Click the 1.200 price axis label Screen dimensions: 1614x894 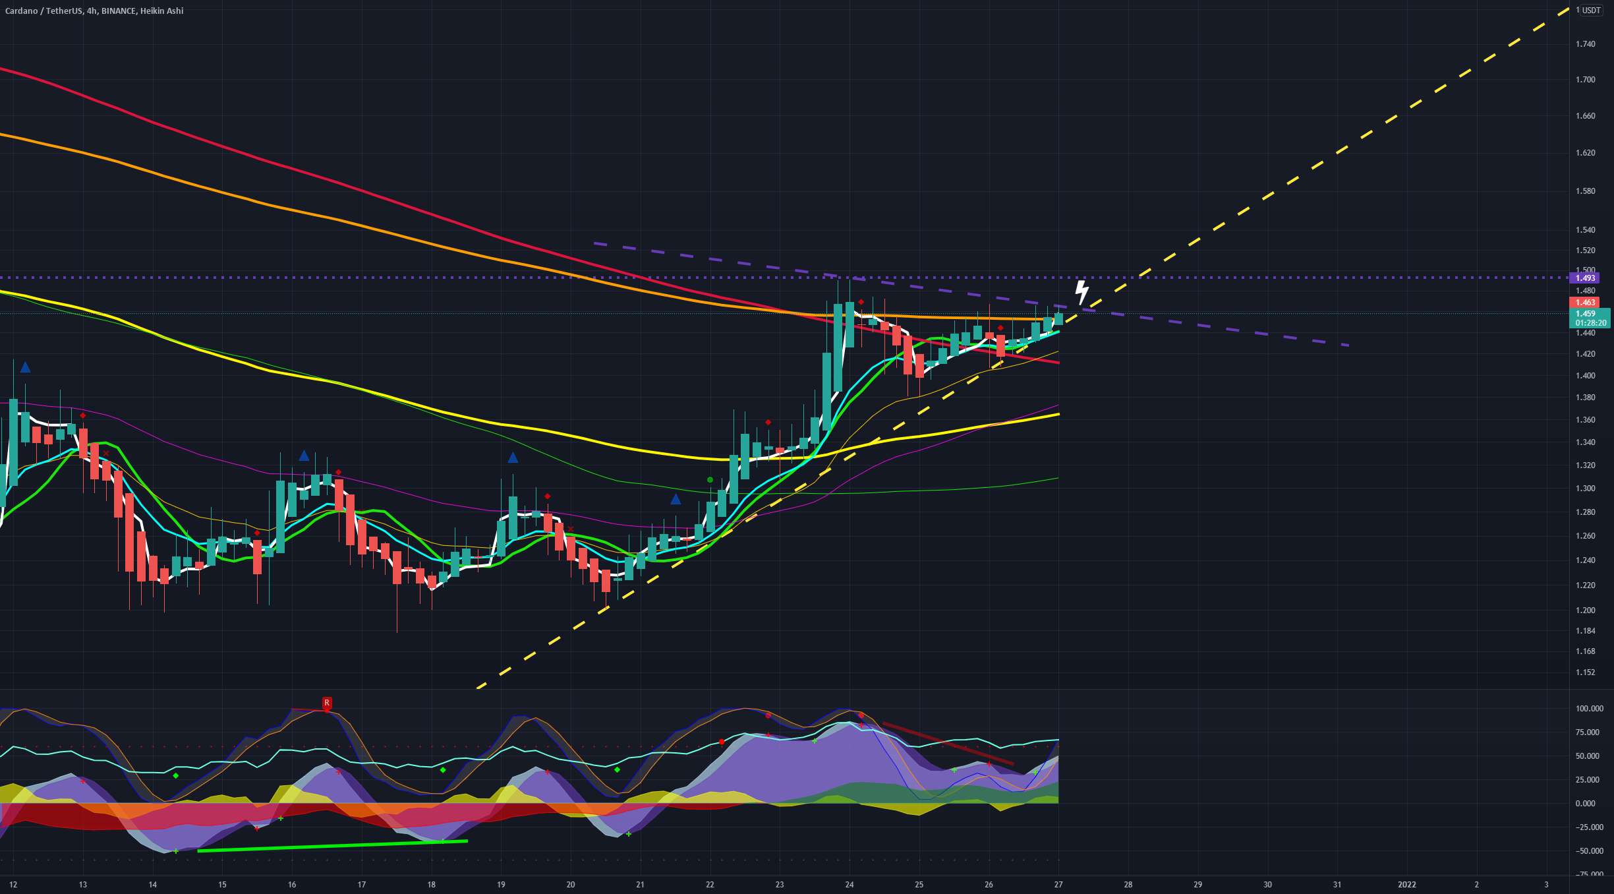pos(1585,611)
